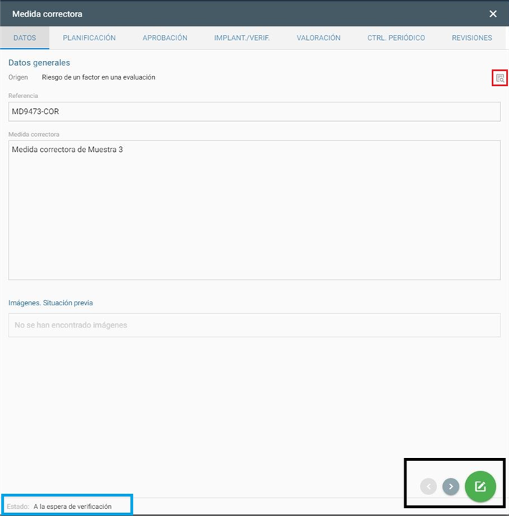Show the REVISIONES tab
Image resolution: width=509 pixels, height=516 pixels.
click(x=472, y=38)
